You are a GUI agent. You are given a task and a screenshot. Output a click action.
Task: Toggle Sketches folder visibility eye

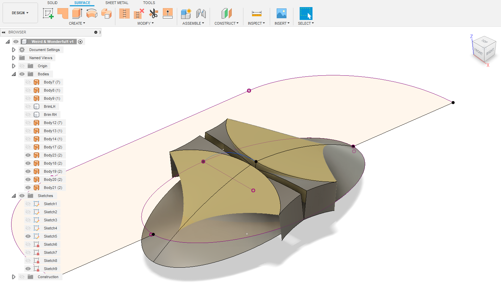click(22, 196)
